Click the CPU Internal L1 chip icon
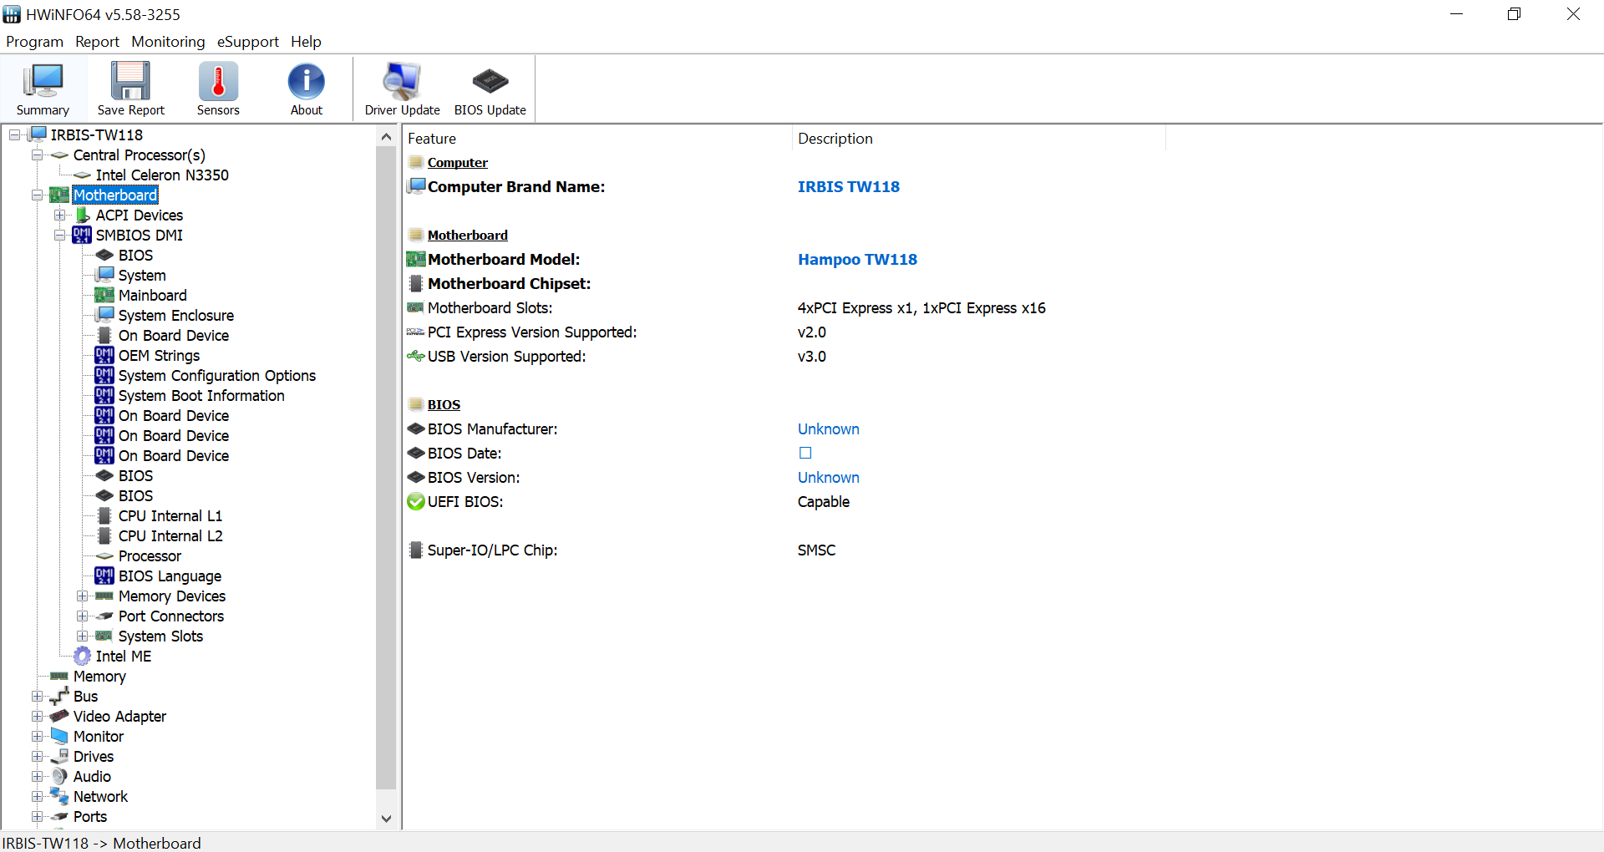Screen dimensions: 1604x852 tap(104, 516)
